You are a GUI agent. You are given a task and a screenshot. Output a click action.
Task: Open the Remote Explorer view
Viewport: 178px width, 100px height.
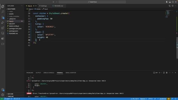(x=3, y=33)
